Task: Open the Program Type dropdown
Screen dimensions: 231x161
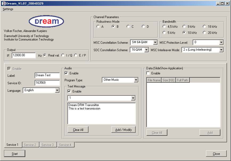Action: coord(136,80)
